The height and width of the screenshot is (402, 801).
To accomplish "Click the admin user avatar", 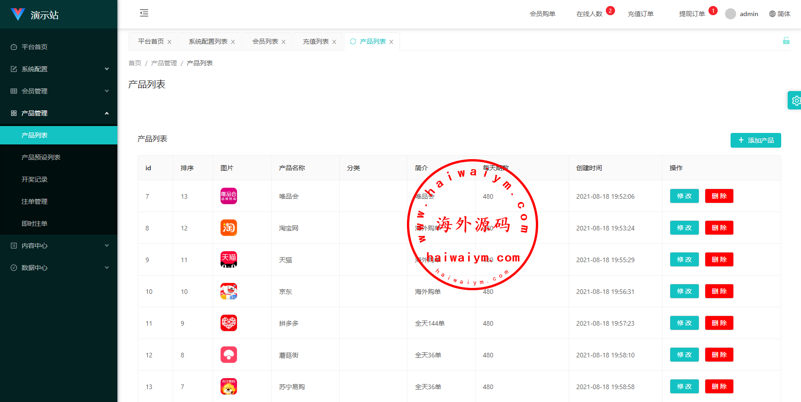I will tap(730, 14).
